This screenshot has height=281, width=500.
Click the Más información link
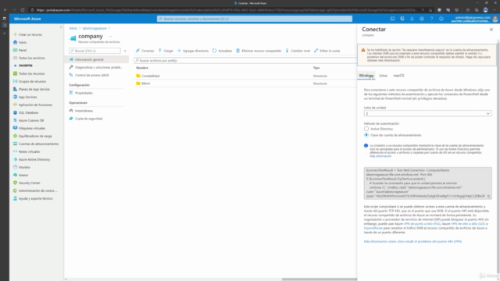click(380, 156)
